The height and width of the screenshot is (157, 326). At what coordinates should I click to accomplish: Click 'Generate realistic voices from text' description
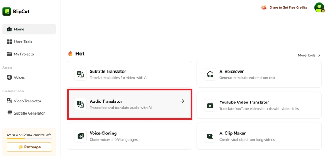pos(247,78)
